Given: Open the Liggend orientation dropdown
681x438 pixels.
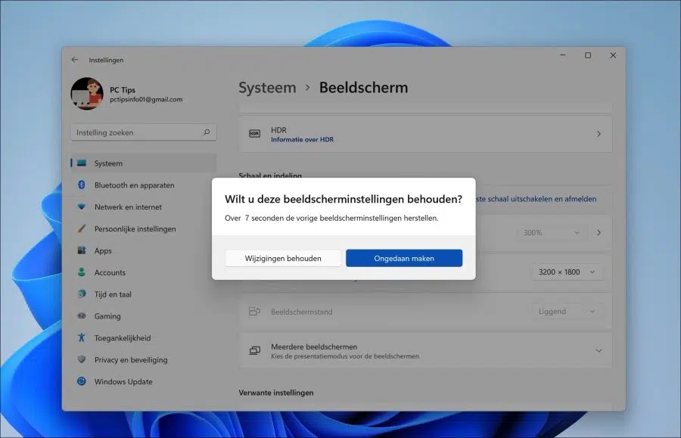Looking at the screenshot, I should coord(567,311).
